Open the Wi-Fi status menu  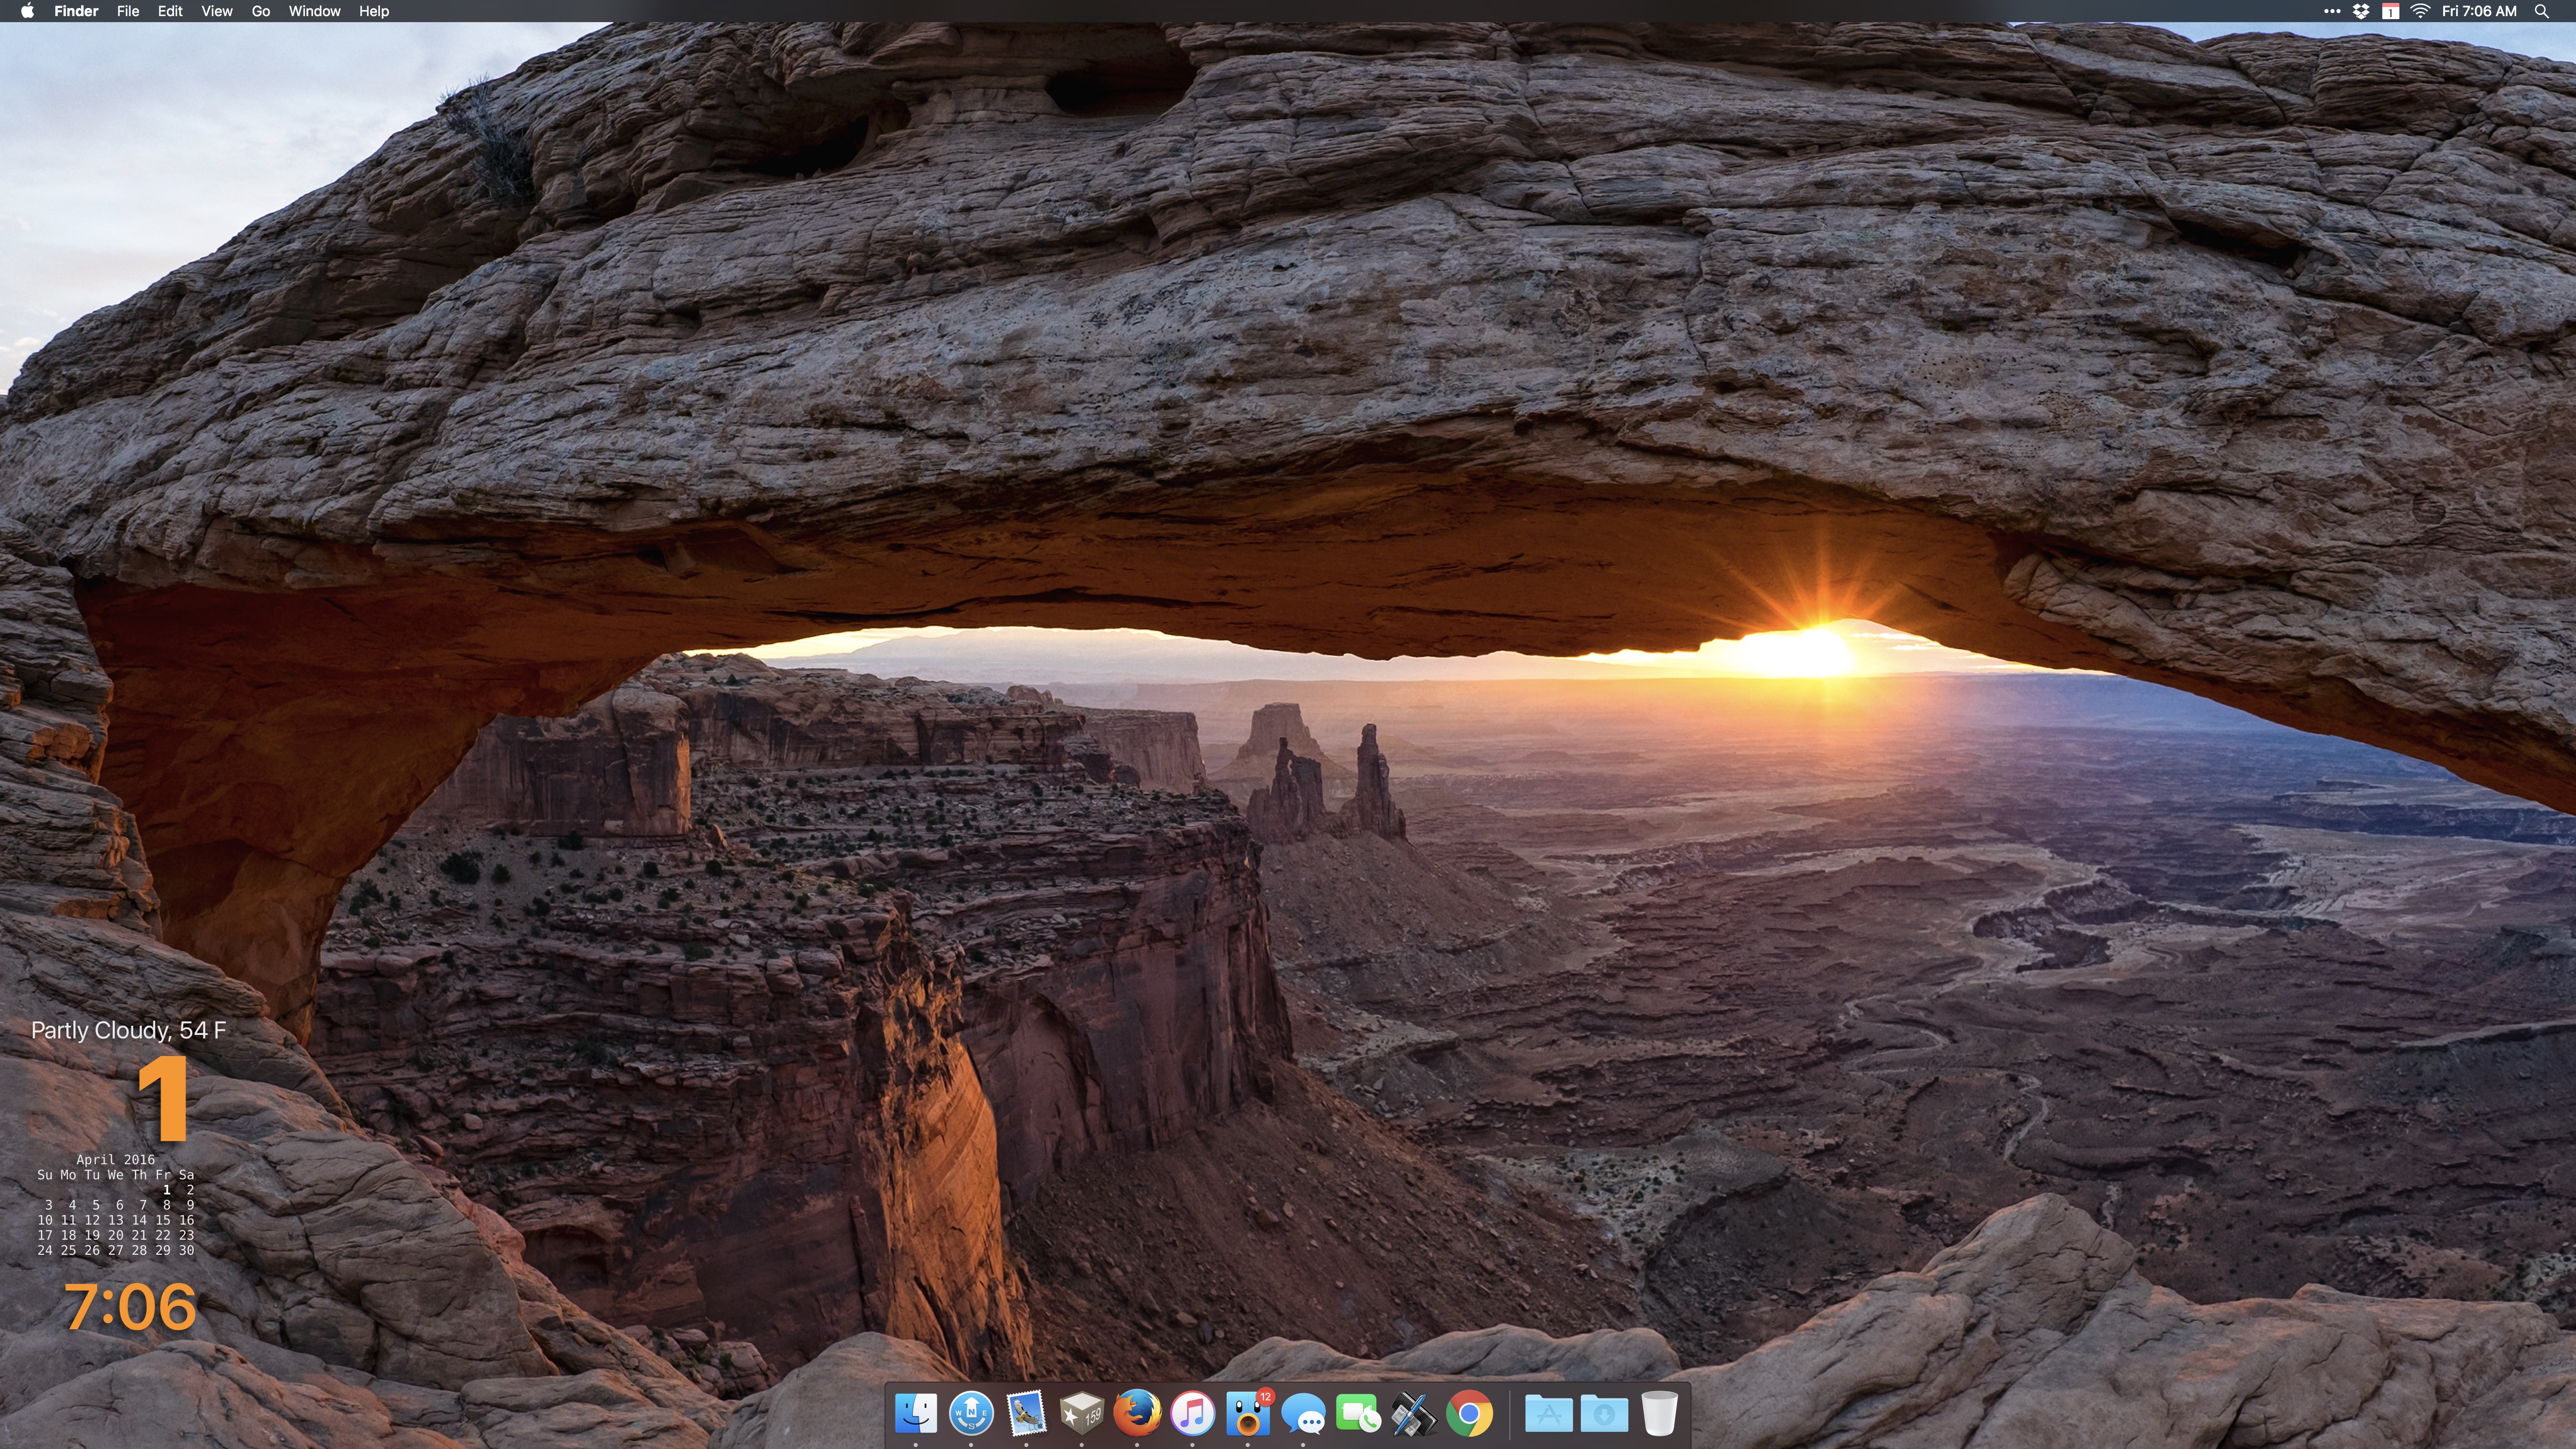tap(2420, 11)
